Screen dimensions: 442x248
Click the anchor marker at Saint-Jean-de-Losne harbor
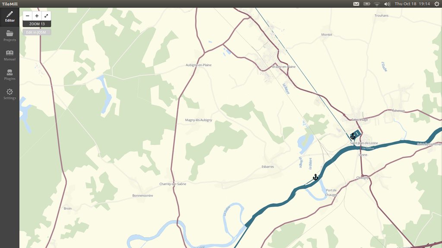point(353,136)
